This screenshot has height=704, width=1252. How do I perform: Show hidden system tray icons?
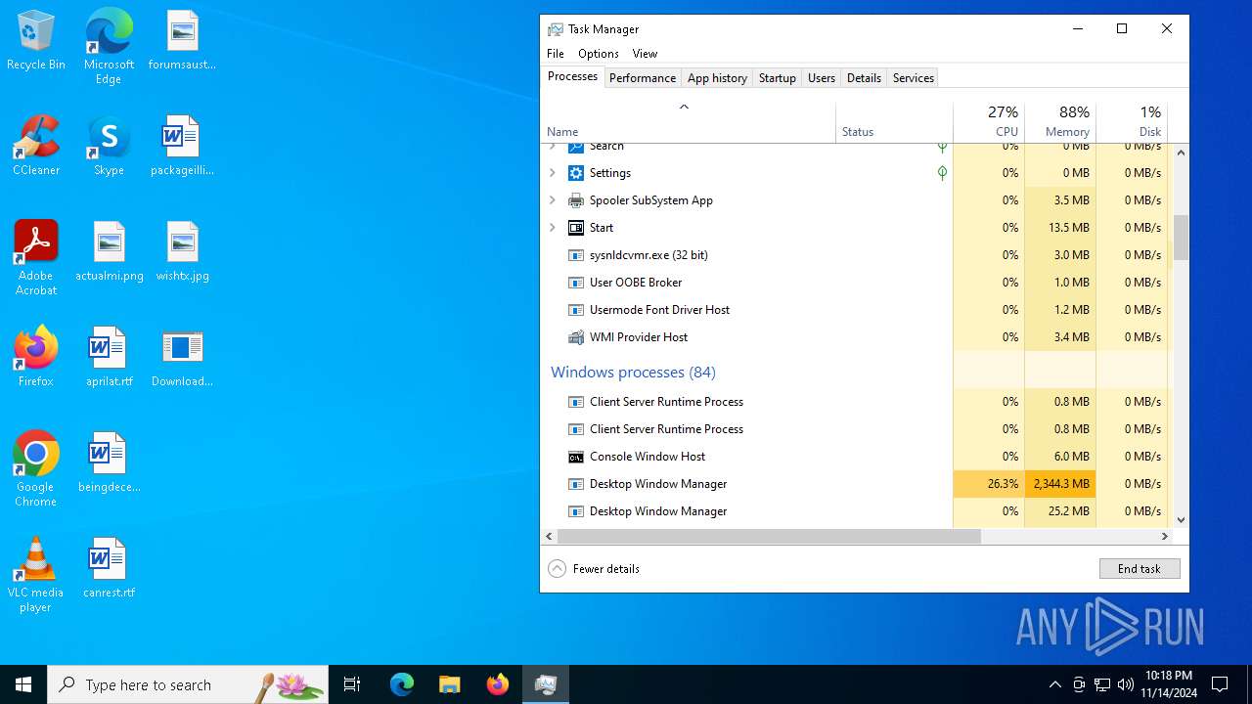coord(1054,684)
